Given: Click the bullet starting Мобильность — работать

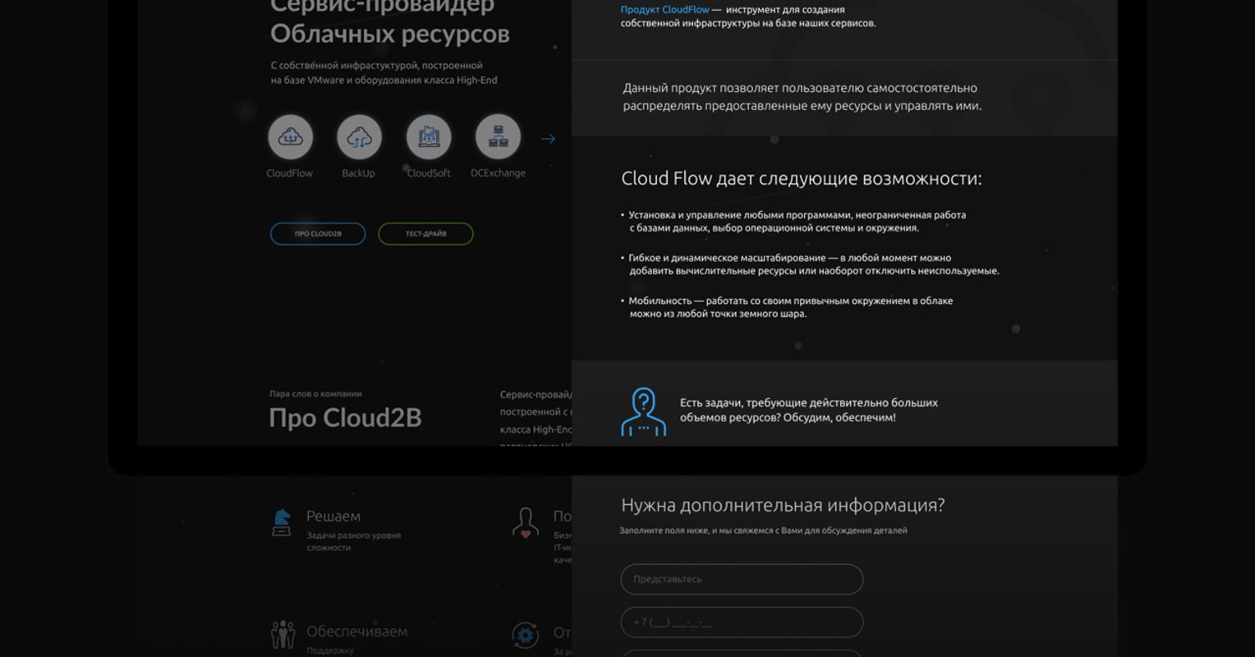Looking at the screenshot, I should pos(787,307).
